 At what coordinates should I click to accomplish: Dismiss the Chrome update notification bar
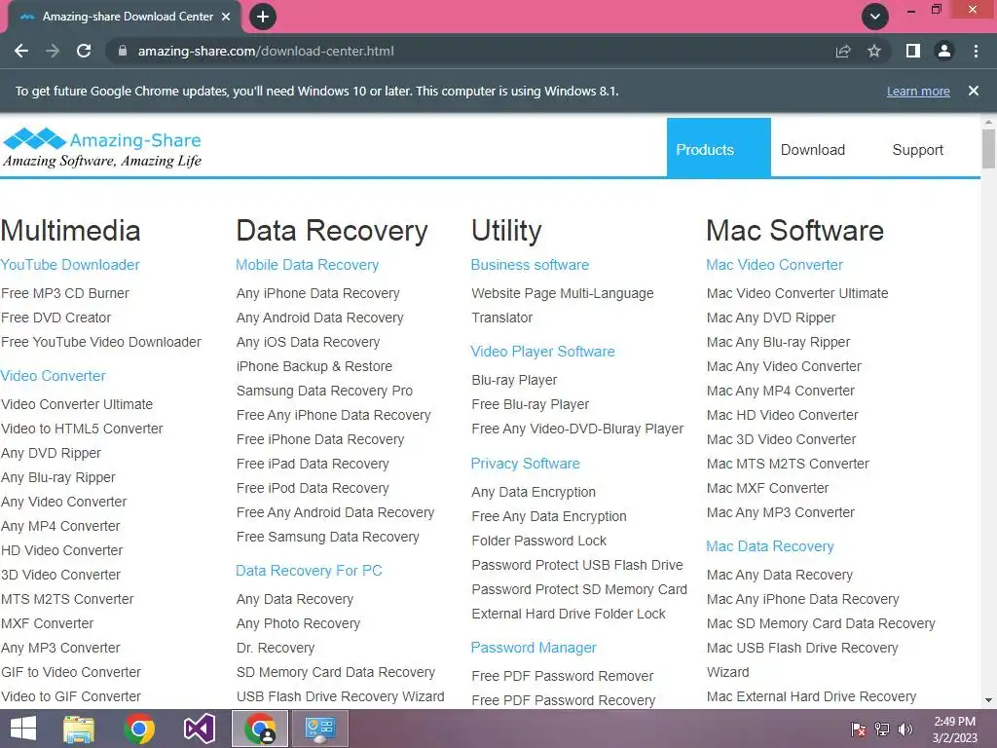pyautogui.click(x=974, y=91)
